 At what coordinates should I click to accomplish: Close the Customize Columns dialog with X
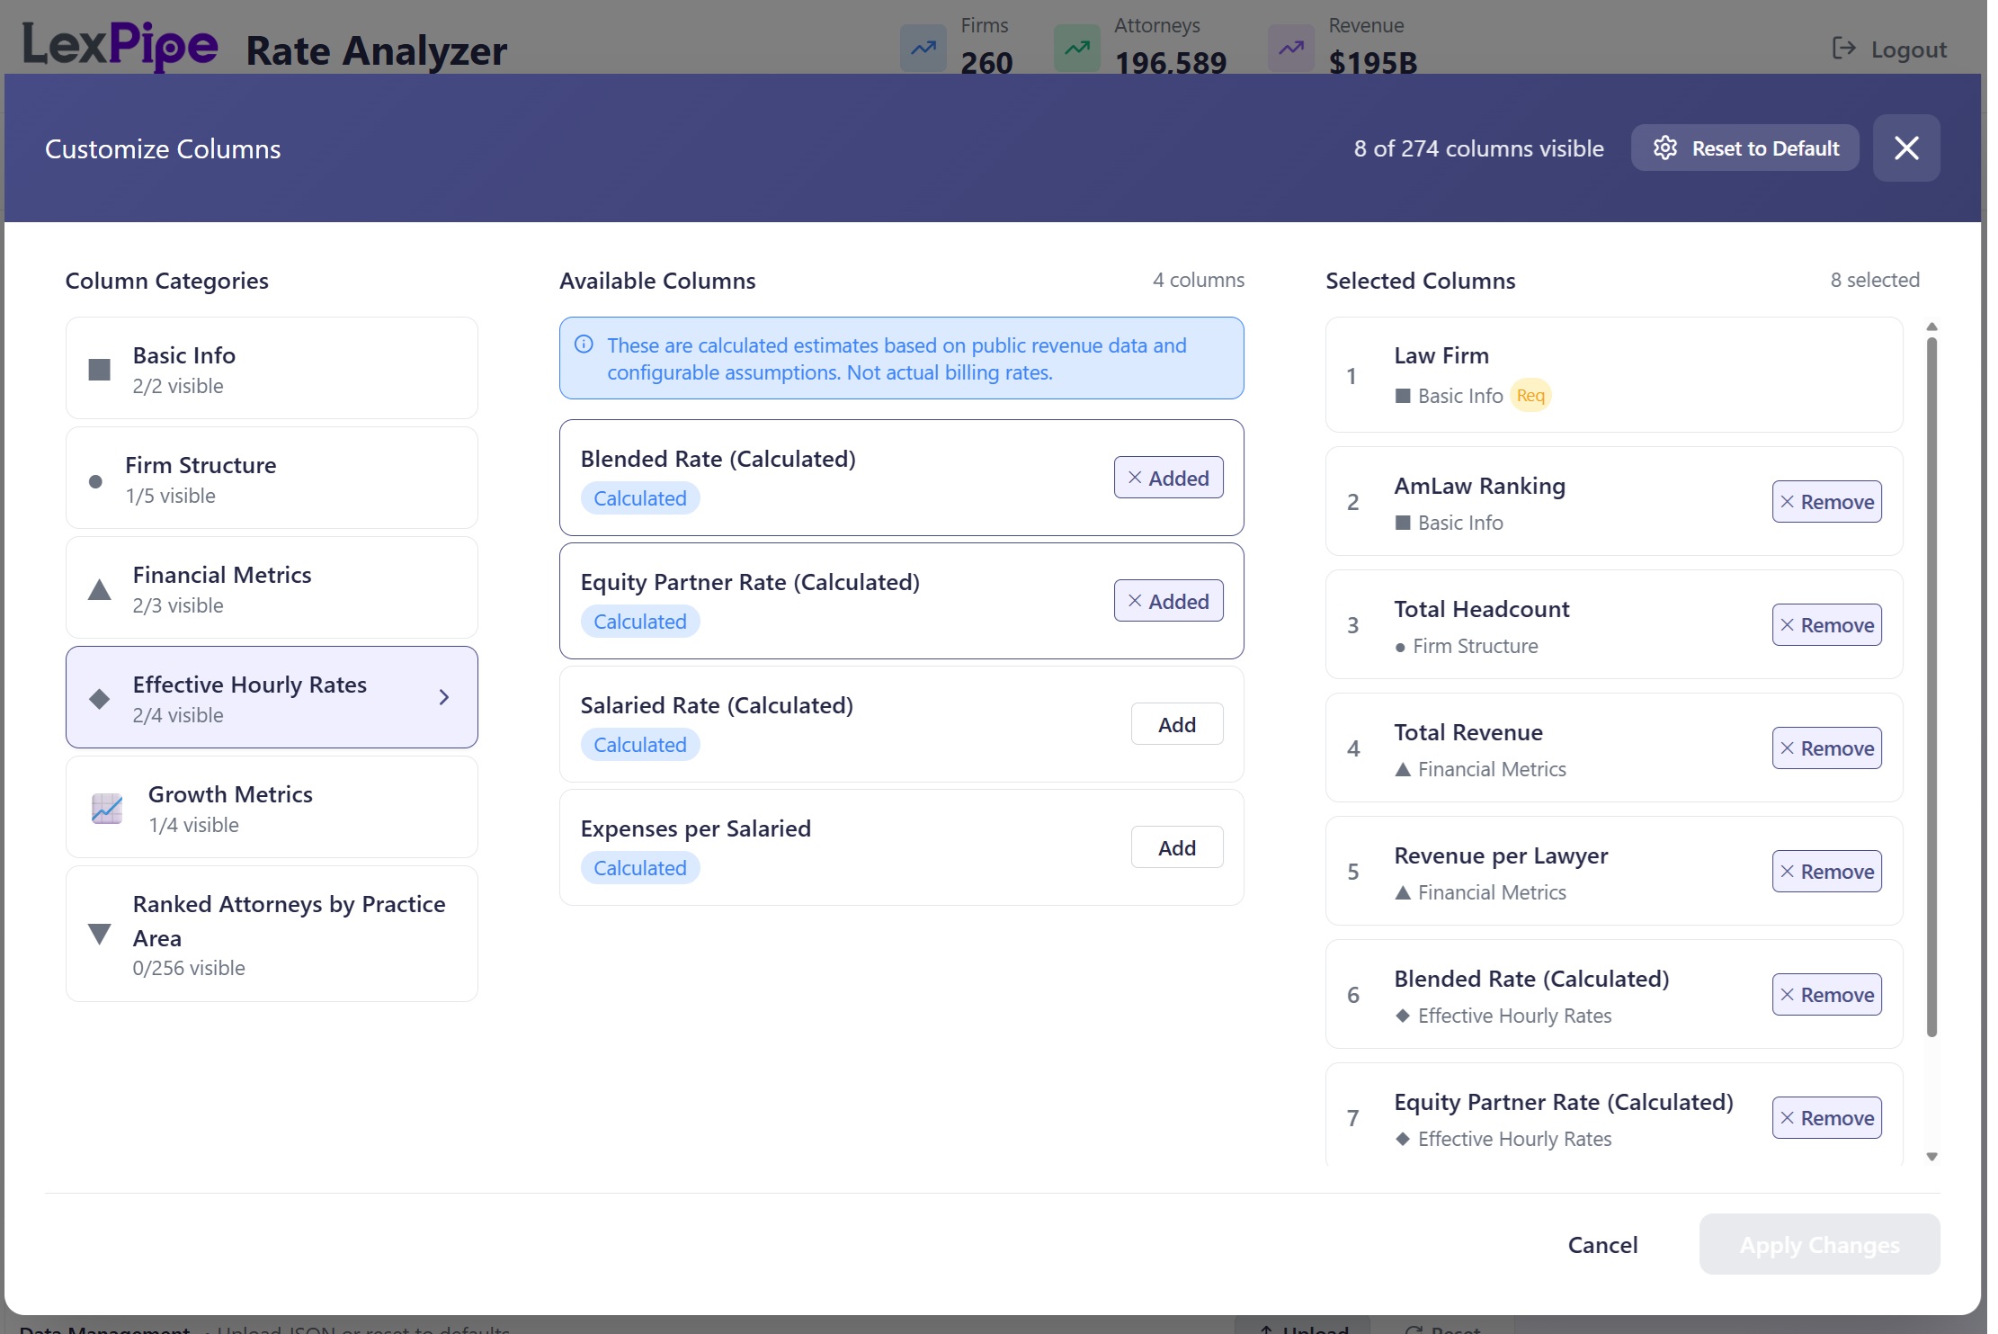[1905, 148]
